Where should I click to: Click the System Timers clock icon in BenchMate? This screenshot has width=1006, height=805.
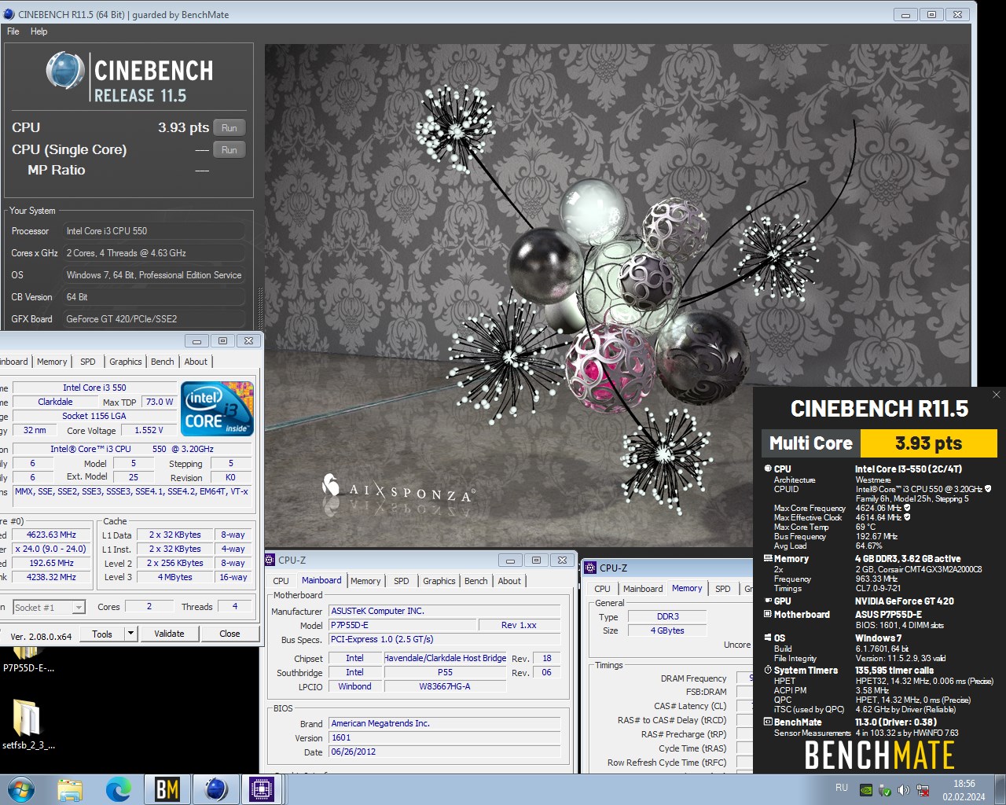768,670
